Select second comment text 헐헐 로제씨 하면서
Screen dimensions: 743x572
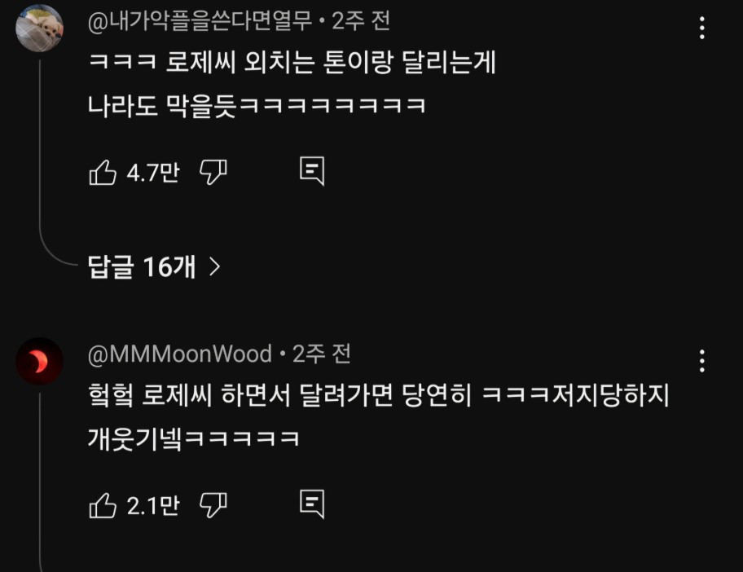tap(379, 417)
